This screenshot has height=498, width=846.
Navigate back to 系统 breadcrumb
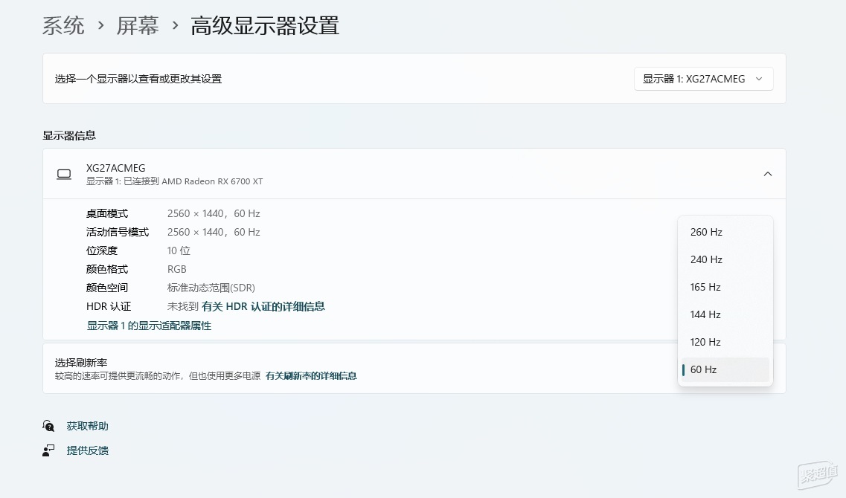pos(63,25)
